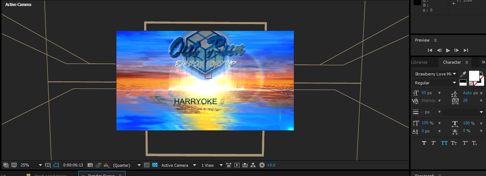
Task: Click the no fill color swatch
Action: coord(471,84)
